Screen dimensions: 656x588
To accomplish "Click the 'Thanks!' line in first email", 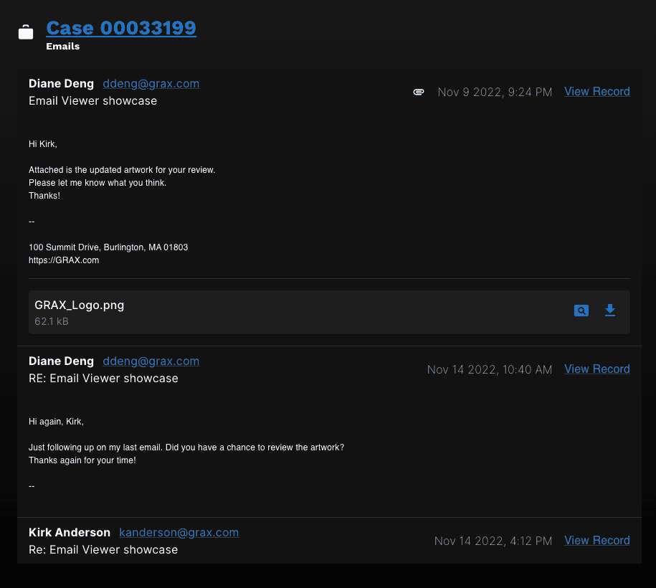I will pyautogui.click(x=44, y=196).
